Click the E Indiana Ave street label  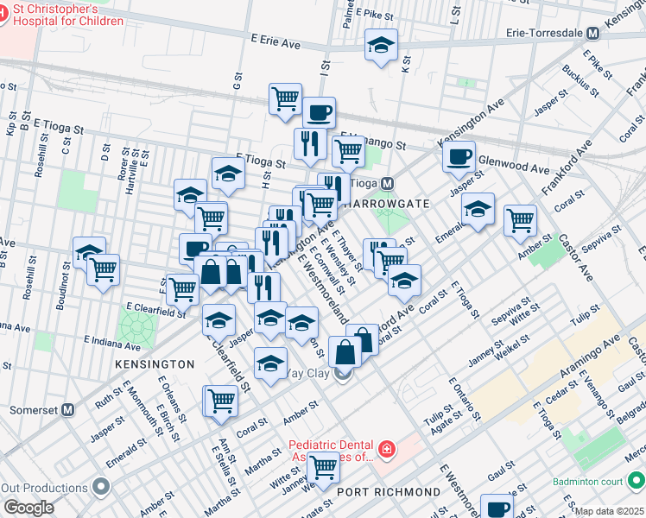coord(112,343)
